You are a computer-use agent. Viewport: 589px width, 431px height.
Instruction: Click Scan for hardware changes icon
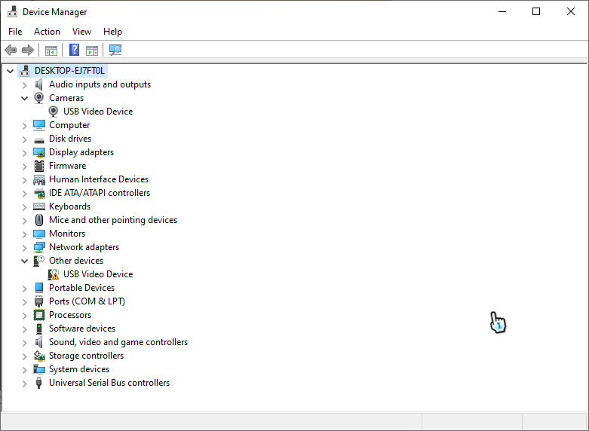click(115, 50)
